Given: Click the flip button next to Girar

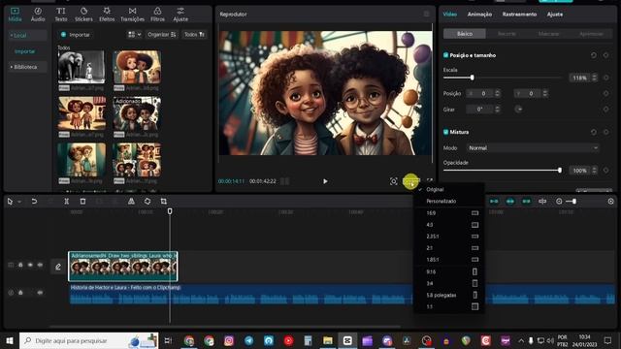Looking at the screenshot, I should click(x=519, y=109).
